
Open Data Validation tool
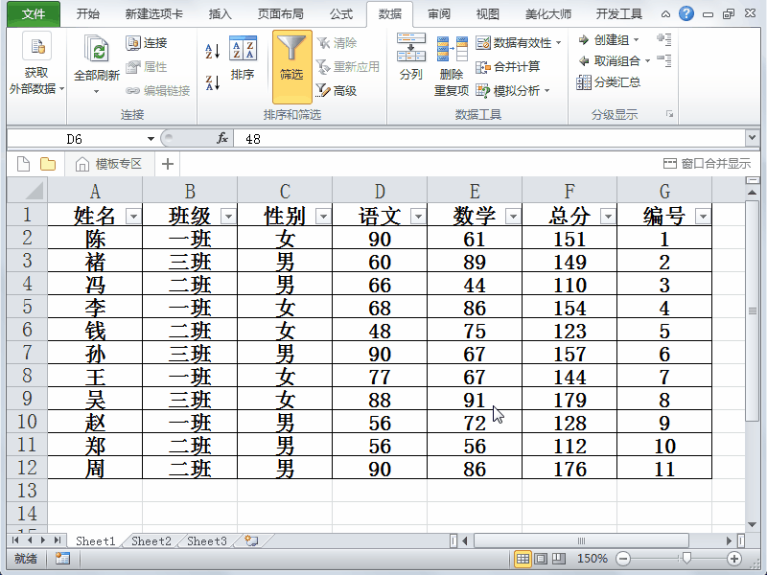point(519,43)
